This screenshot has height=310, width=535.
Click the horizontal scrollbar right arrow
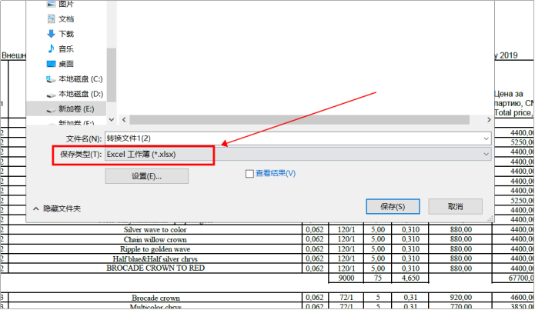pyautogui.click(x=489, y=120)
